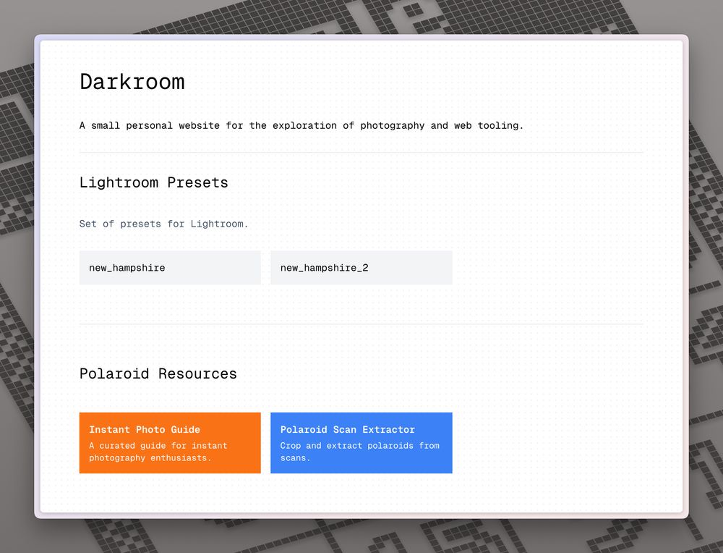723x553 pixels.
Task: Click the Darkroom page title
Action: 132,82
